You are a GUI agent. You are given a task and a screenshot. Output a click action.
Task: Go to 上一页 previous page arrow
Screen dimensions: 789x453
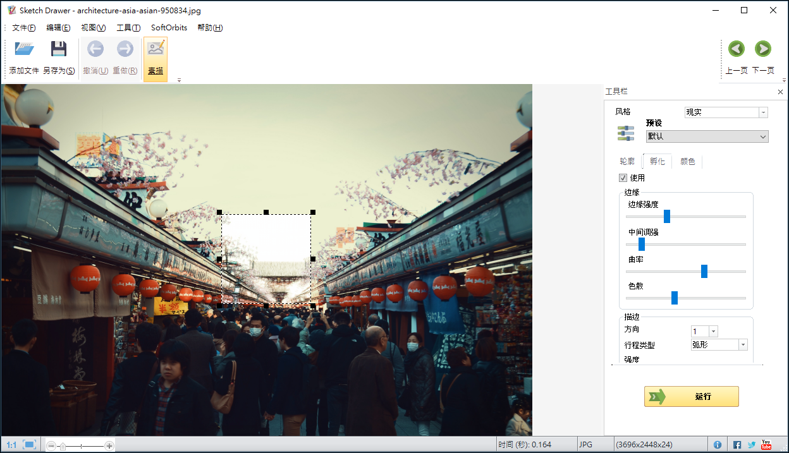pyautogui.click(x=736, y=49)
